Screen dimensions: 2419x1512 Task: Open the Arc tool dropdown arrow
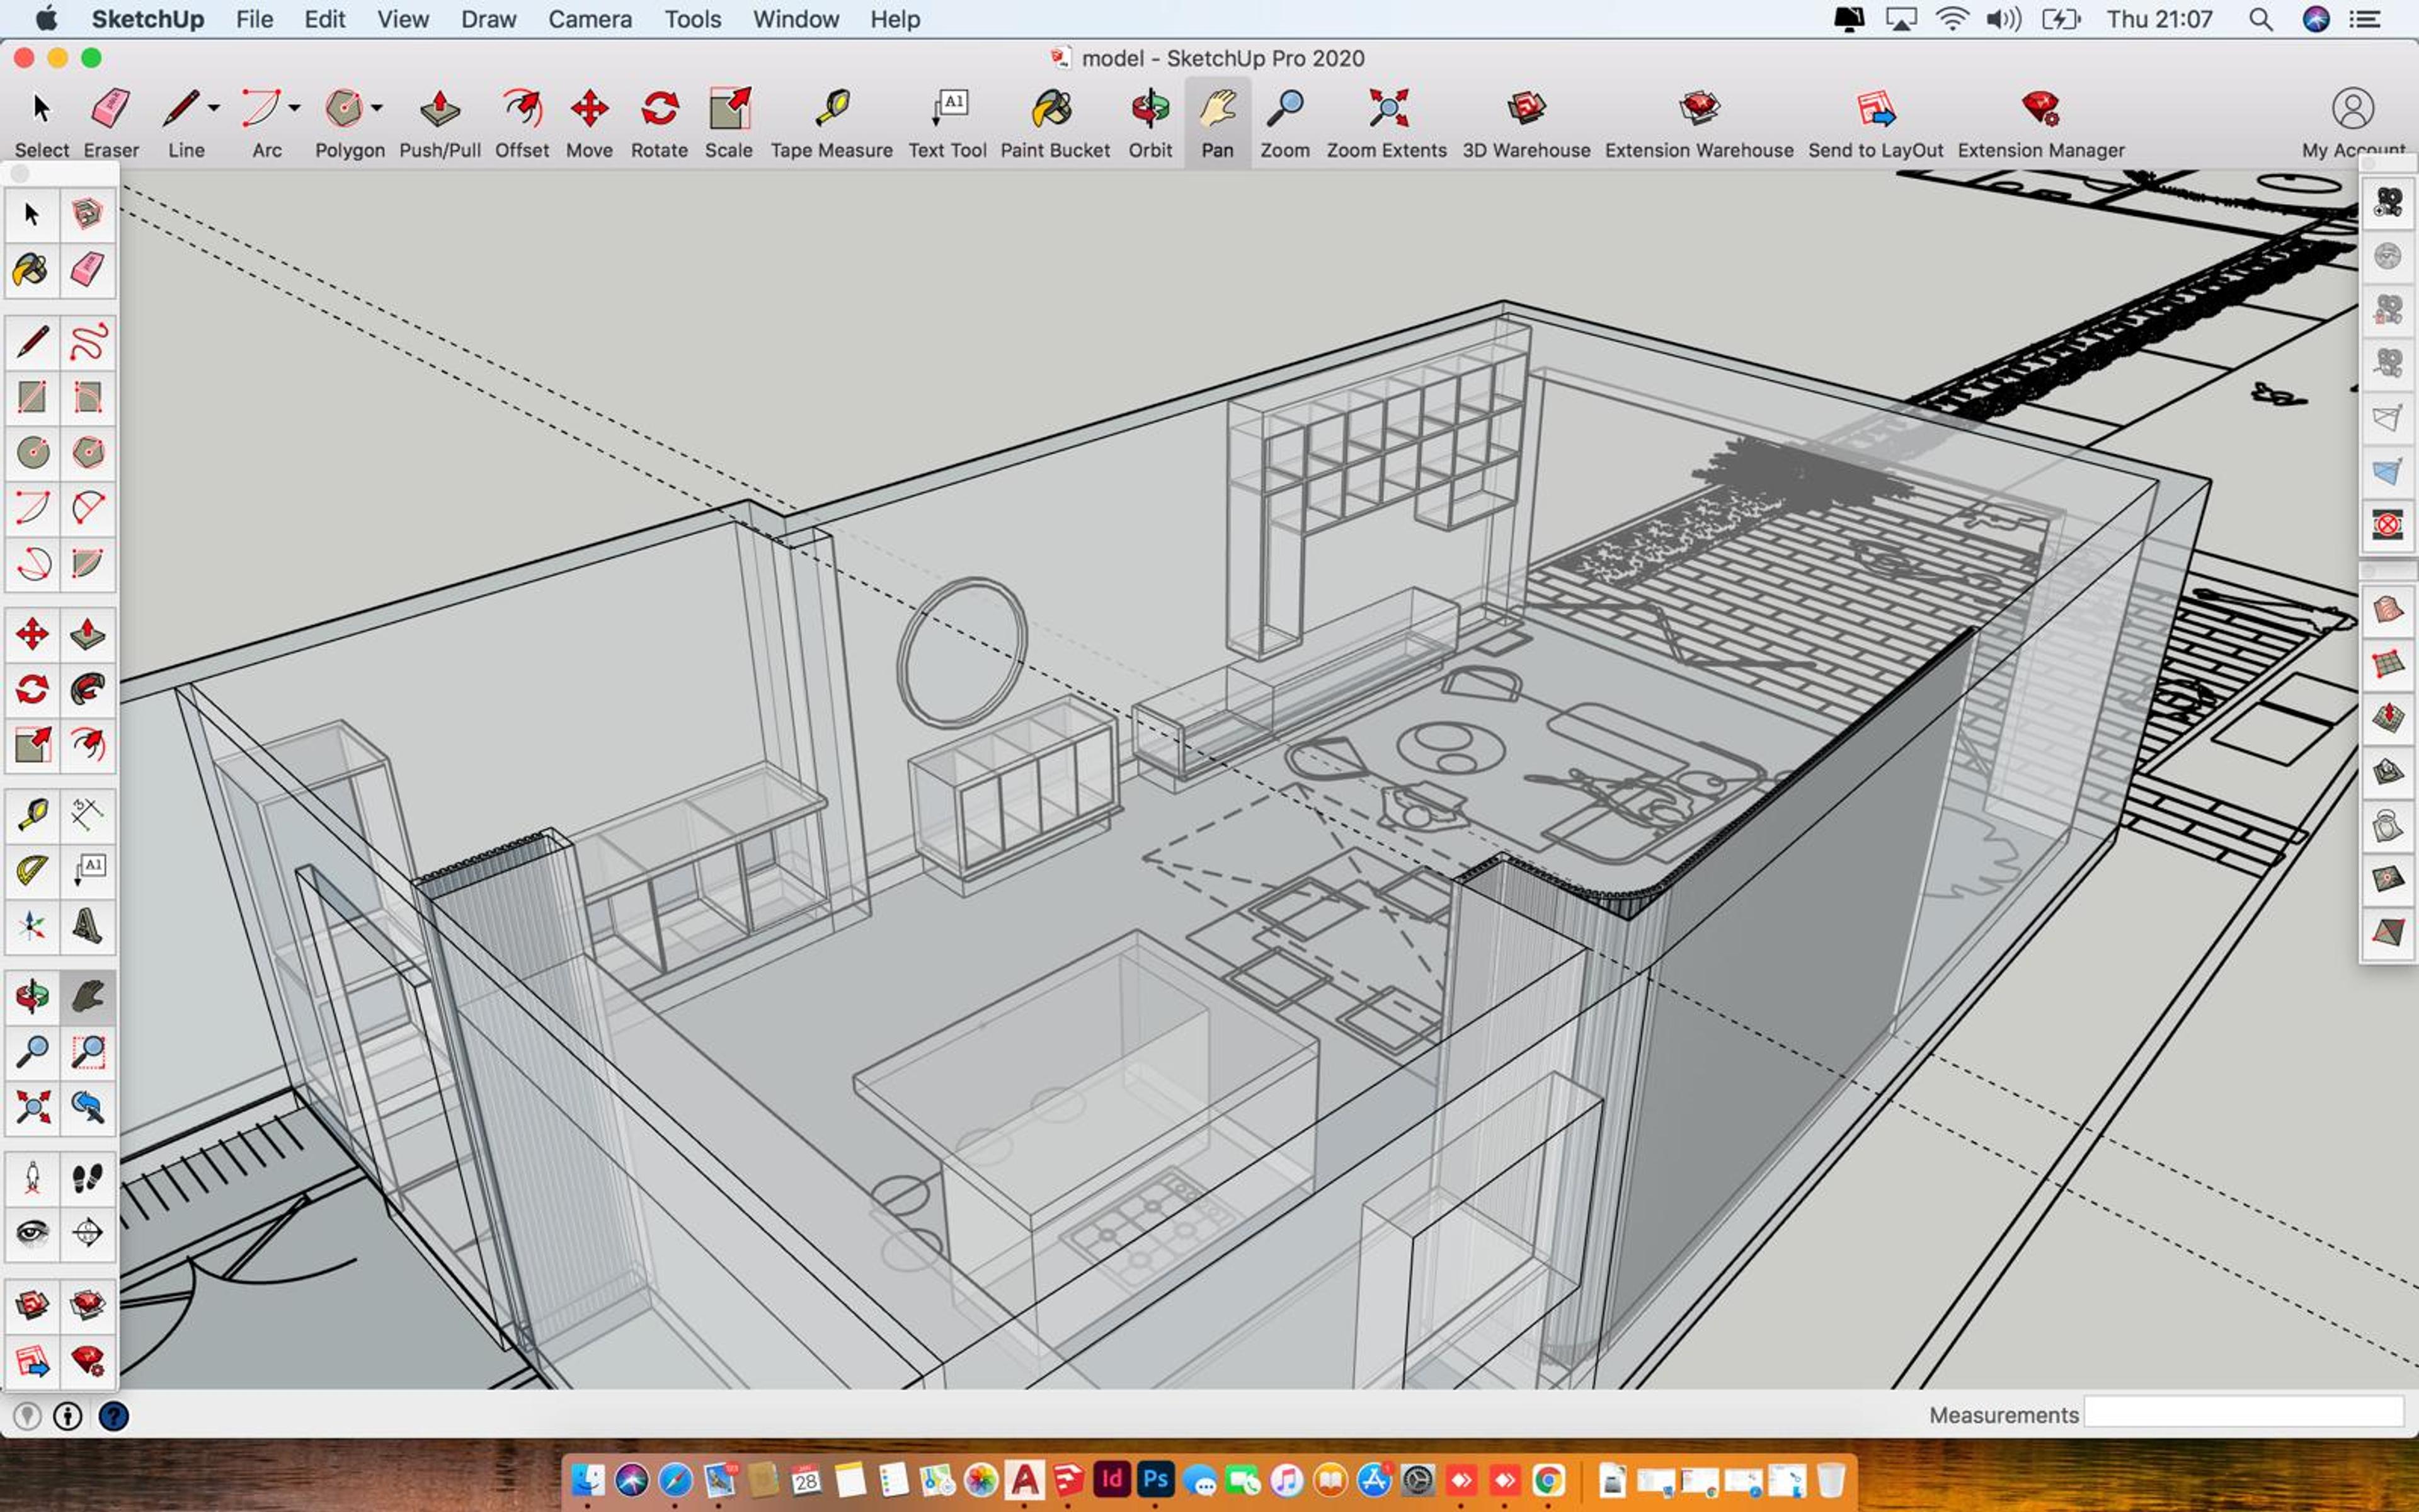tap(295, 107)
